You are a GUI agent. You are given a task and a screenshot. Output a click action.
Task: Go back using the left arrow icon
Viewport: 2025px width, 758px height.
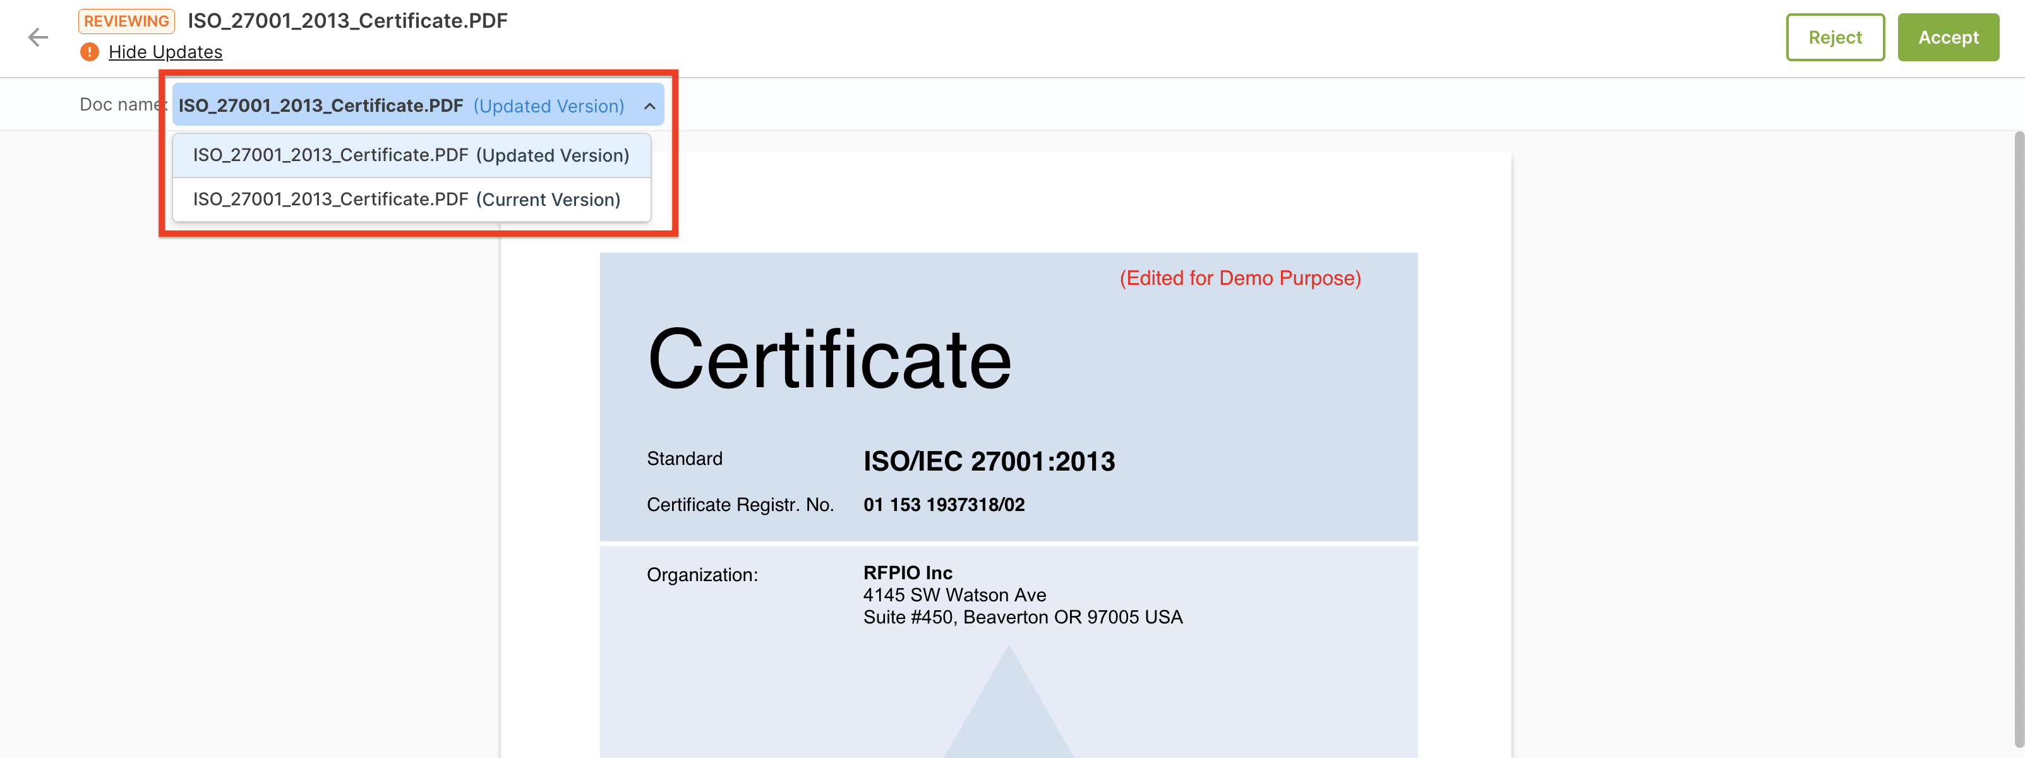[38, 37]
